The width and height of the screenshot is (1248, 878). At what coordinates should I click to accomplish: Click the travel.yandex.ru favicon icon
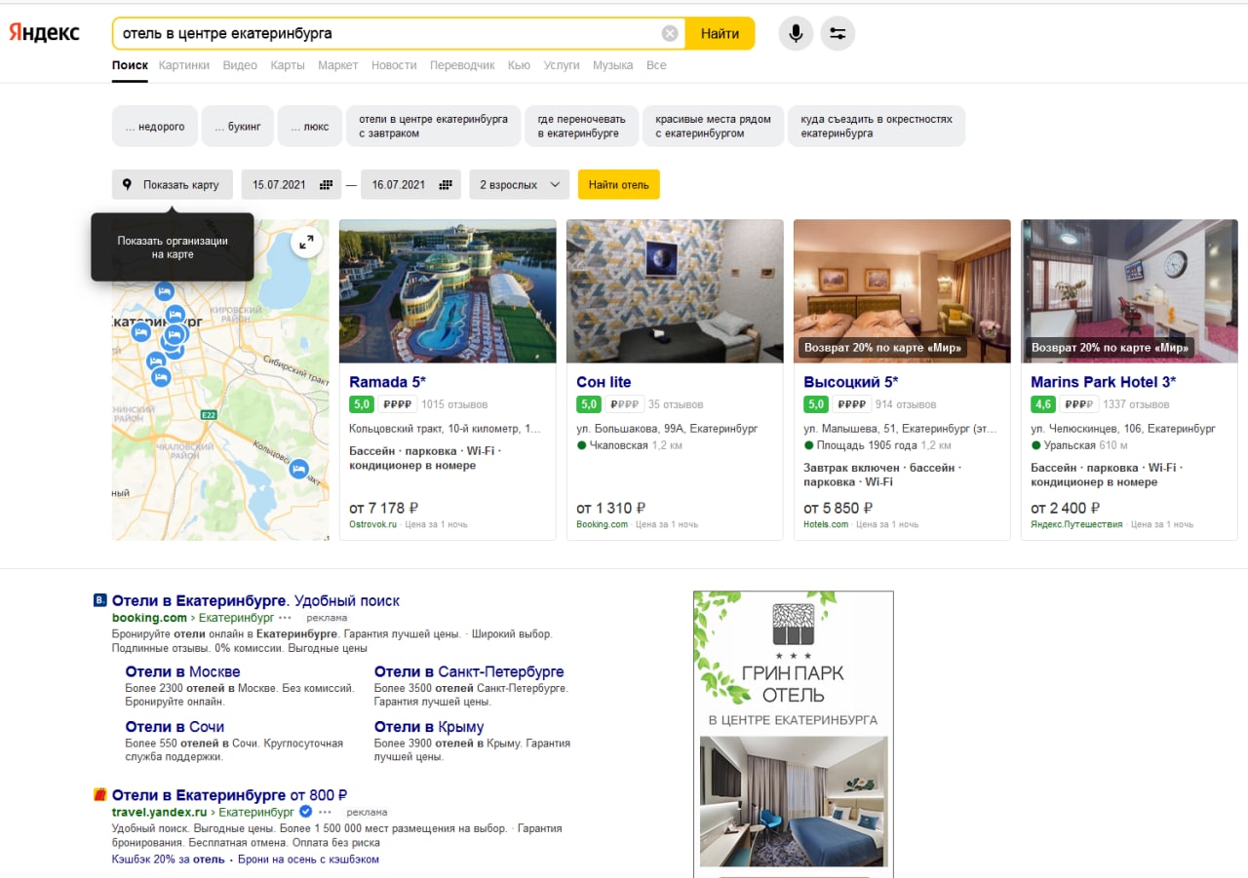(x=99, y=794)
